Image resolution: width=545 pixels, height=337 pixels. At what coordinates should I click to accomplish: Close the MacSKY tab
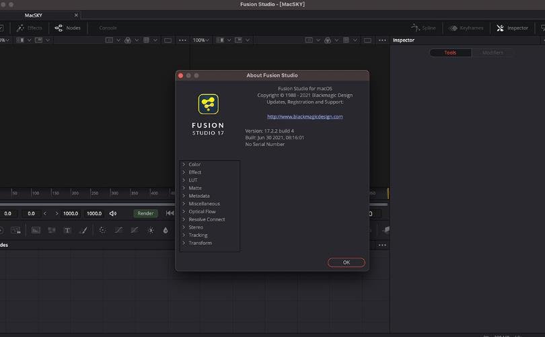[x=76, y=15]
